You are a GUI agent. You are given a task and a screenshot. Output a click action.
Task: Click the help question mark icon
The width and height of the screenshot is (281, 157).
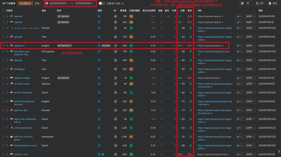pos(279,152)
